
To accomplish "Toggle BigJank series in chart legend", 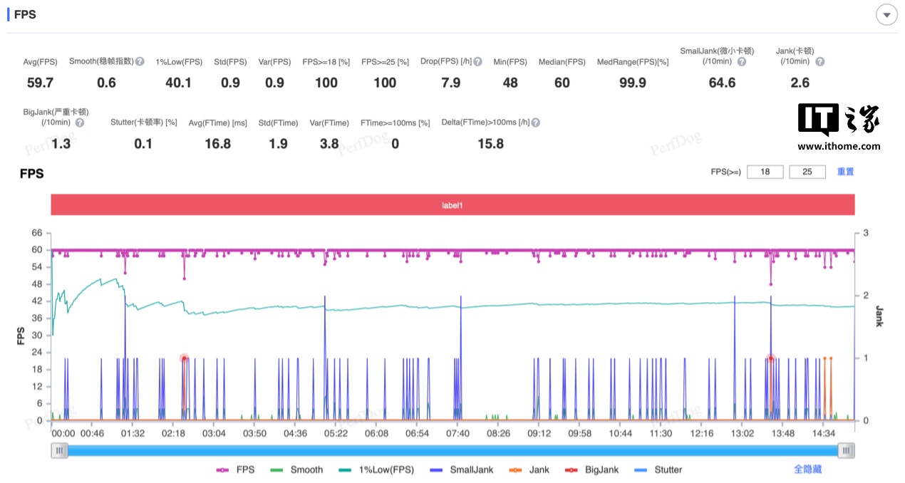I will point(594,469).
